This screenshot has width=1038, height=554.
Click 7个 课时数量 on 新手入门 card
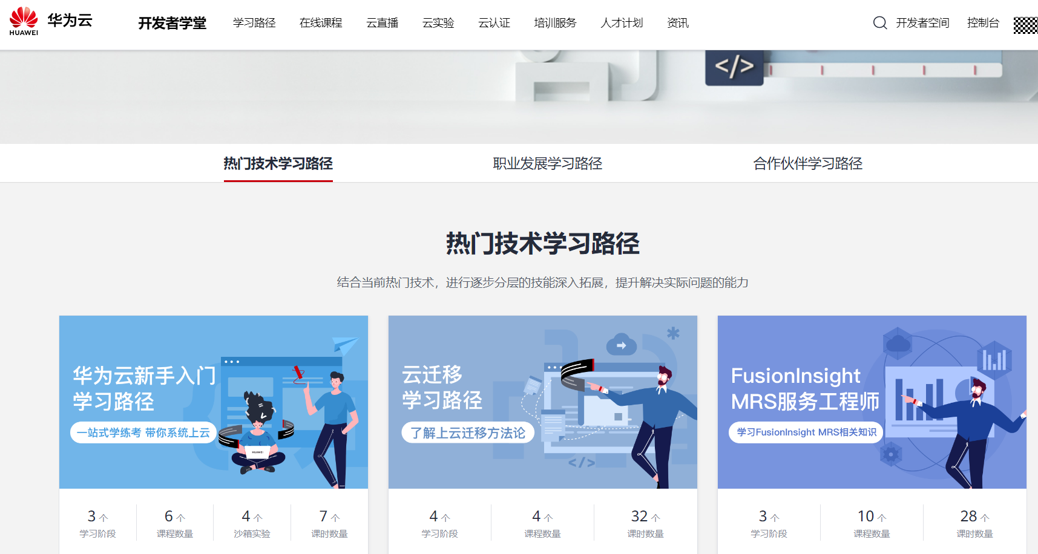point(329,524)
